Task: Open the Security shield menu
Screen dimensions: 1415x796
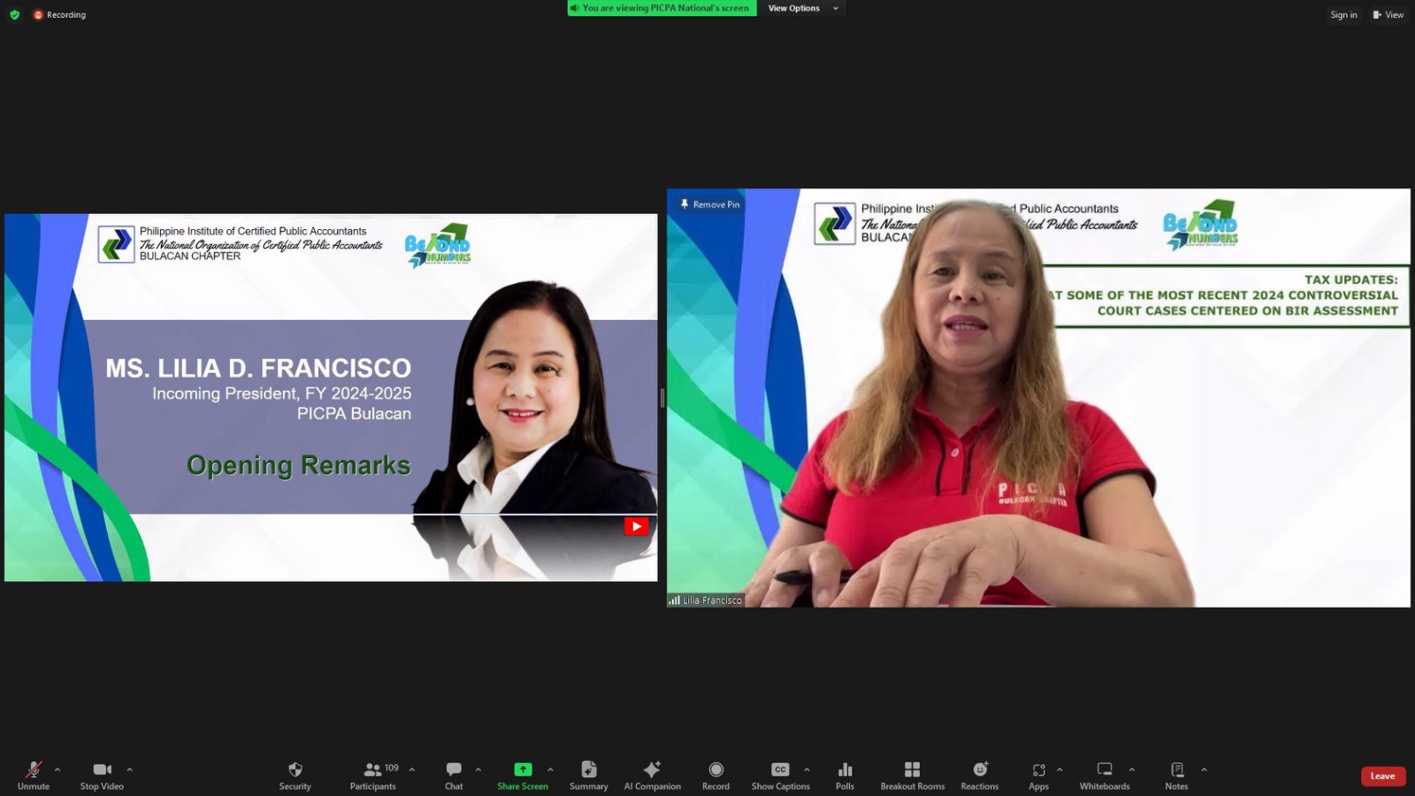Action: (295, 775)
